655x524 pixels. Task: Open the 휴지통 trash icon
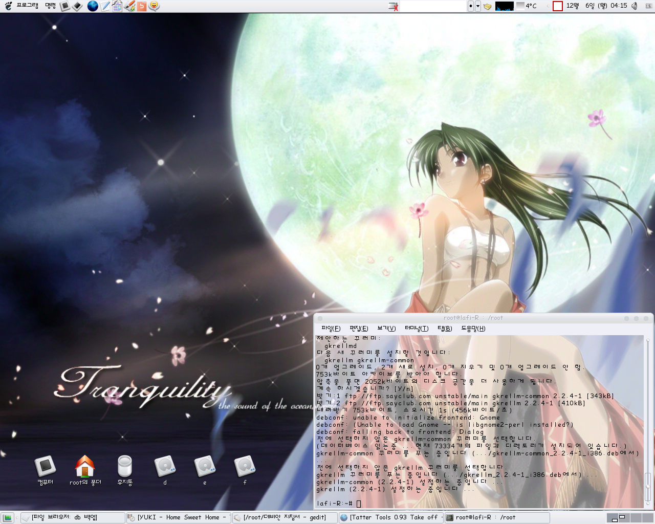tap(125, 470)
